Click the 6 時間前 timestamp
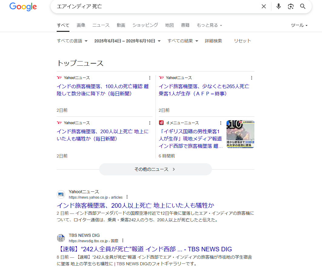322x268 pixels. tap(167, 156)
